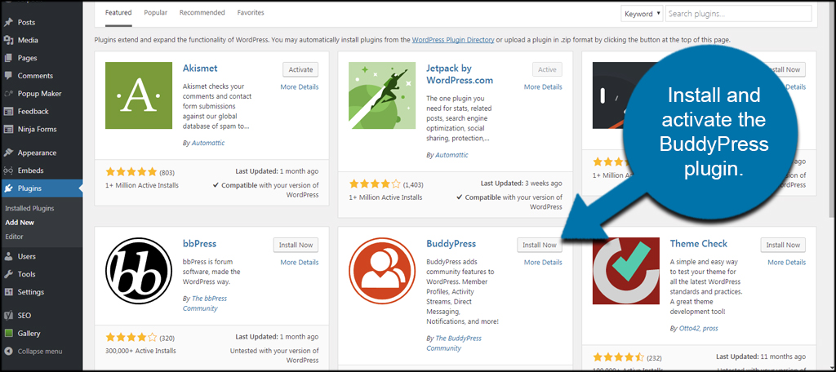This screenshot has height=372, width=836.
Task: Open Installed Plugins submenu item
Action: click(29, 209)
